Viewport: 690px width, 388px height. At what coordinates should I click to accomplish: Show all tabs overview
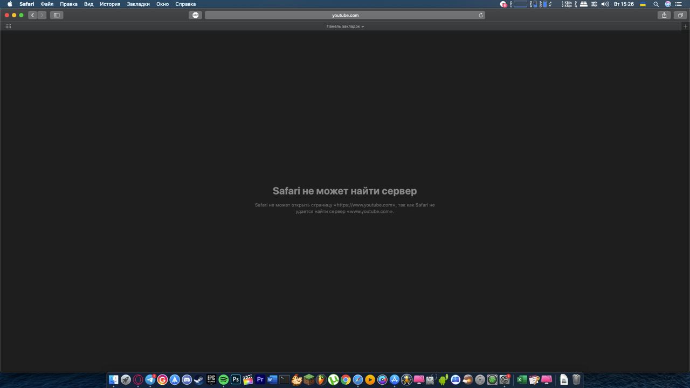point(680,15)
